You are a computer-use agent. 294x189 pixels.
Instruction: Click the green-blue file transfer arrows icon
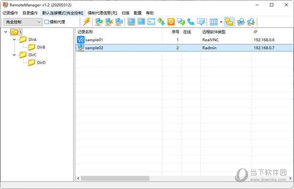pyautogui.click(x=161, y=22)
